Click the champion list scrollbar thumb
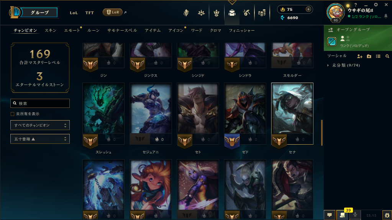The width and height of the screenshot is (392, 220). 322,133
